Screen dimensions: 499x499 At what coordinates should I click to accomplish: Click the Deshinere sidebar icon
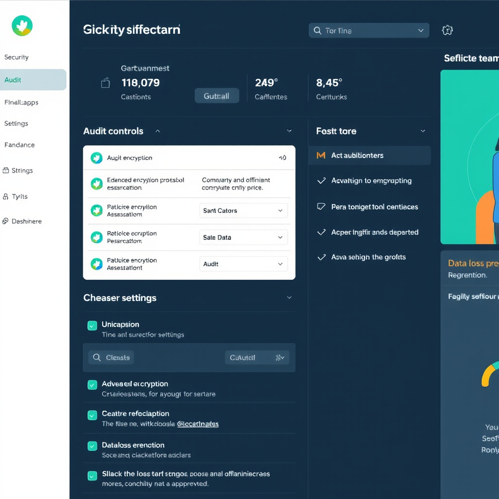tap(5, 221)
